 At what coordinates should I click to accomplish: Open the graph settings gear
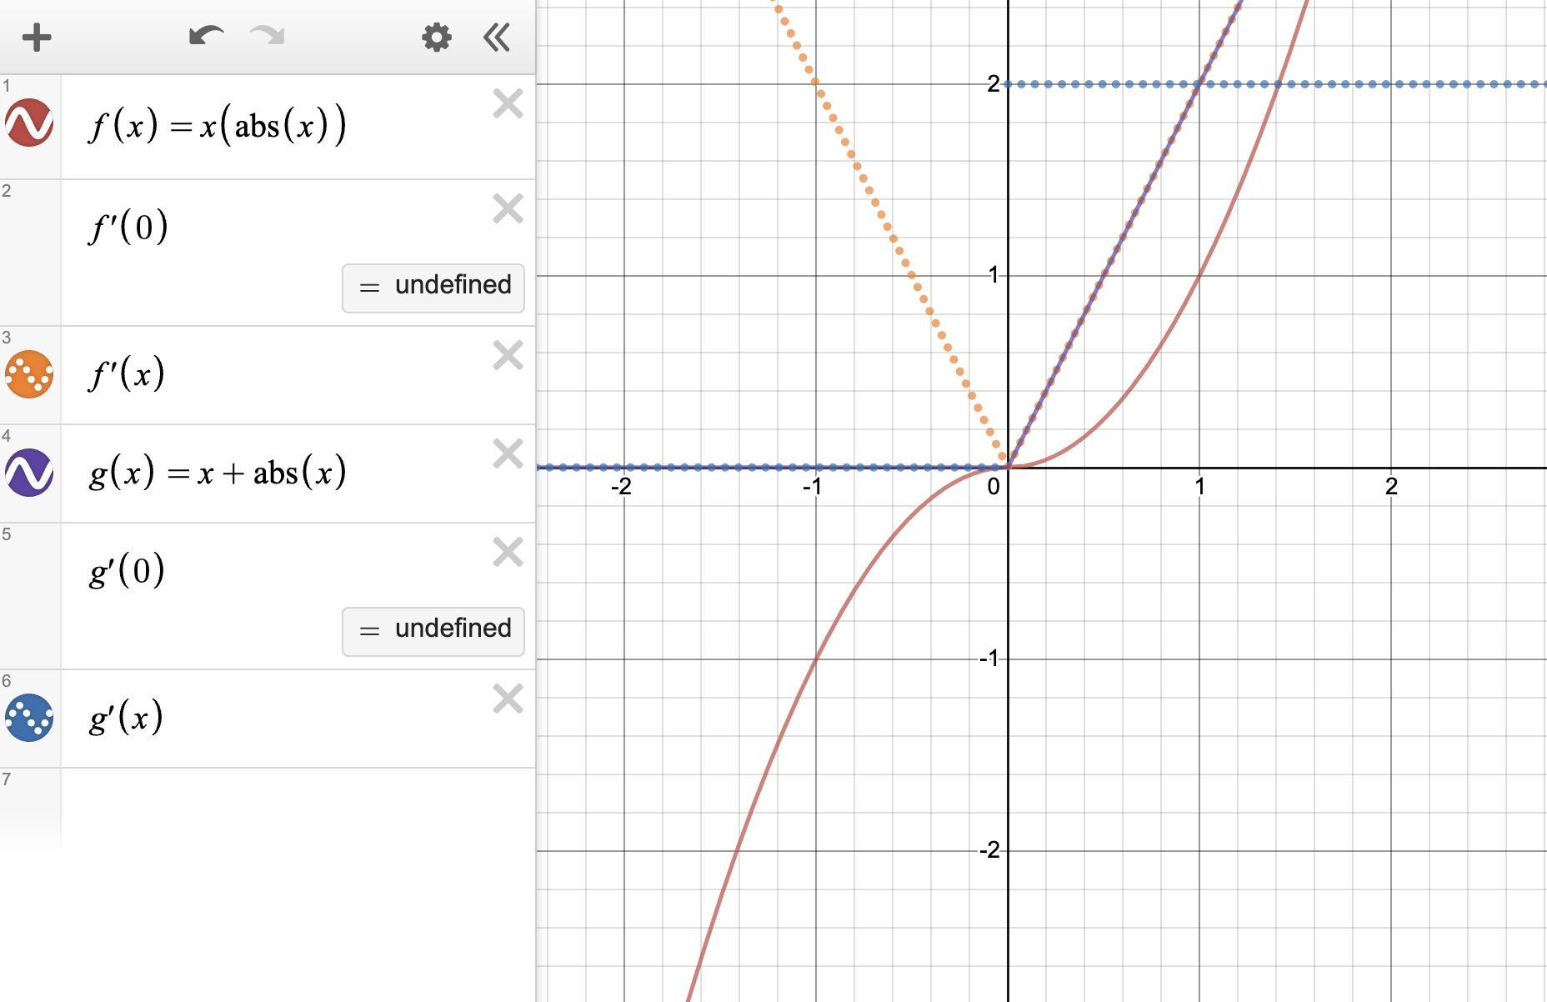[x=437, y=38]
